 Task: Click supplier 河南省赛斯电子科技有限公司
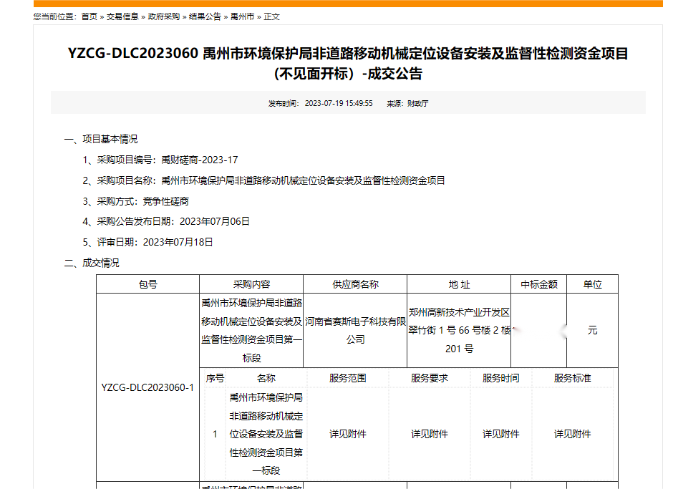(355, 331)
